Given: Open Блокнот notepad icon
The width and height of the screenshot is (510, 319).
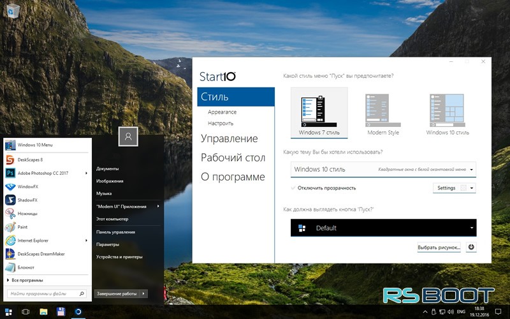Looking at the screenshot, I should [10, 267].
